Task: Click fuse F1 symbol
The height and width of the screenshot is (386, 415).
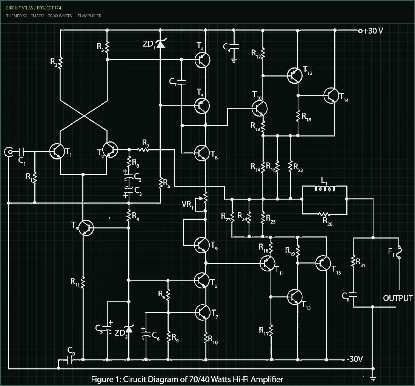Action: (x=399, y=253)
